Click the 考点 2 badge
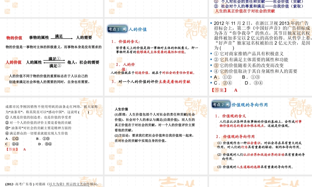Screen dimensions: 312x187 point(221,104)
